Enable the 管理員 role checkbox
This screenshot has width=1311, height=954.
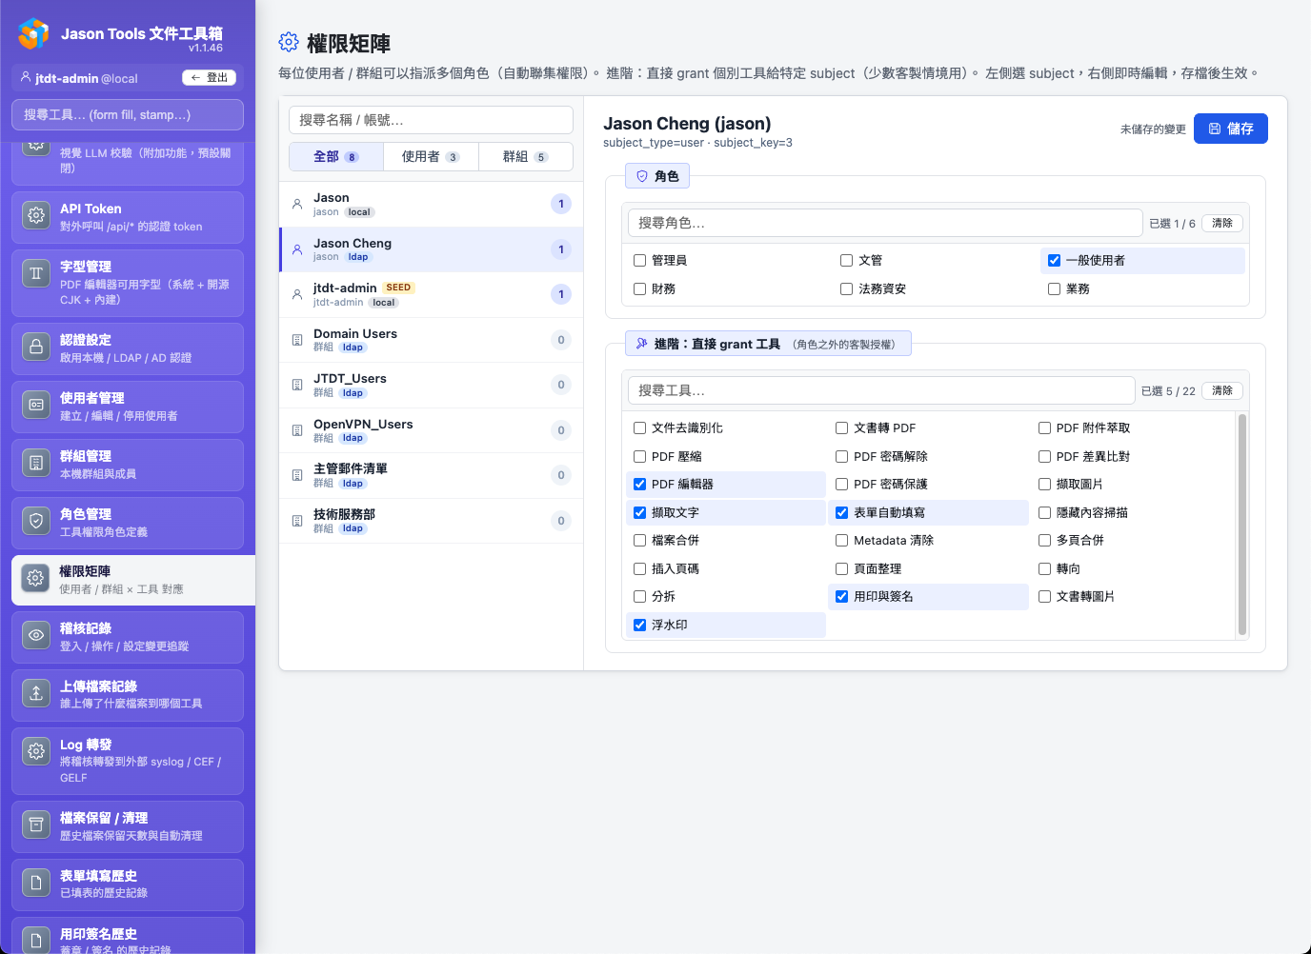coord(639,259)
